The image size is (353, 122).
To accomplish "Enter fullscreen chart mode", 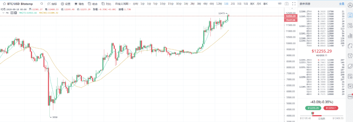I will tap(294, 4).
